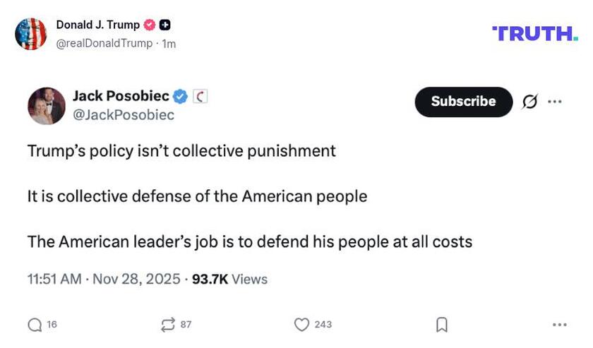The width and height of the screenshot is (593, 348).
Task: Click Trump's red verified badge
Action: [x=150, y=25]
